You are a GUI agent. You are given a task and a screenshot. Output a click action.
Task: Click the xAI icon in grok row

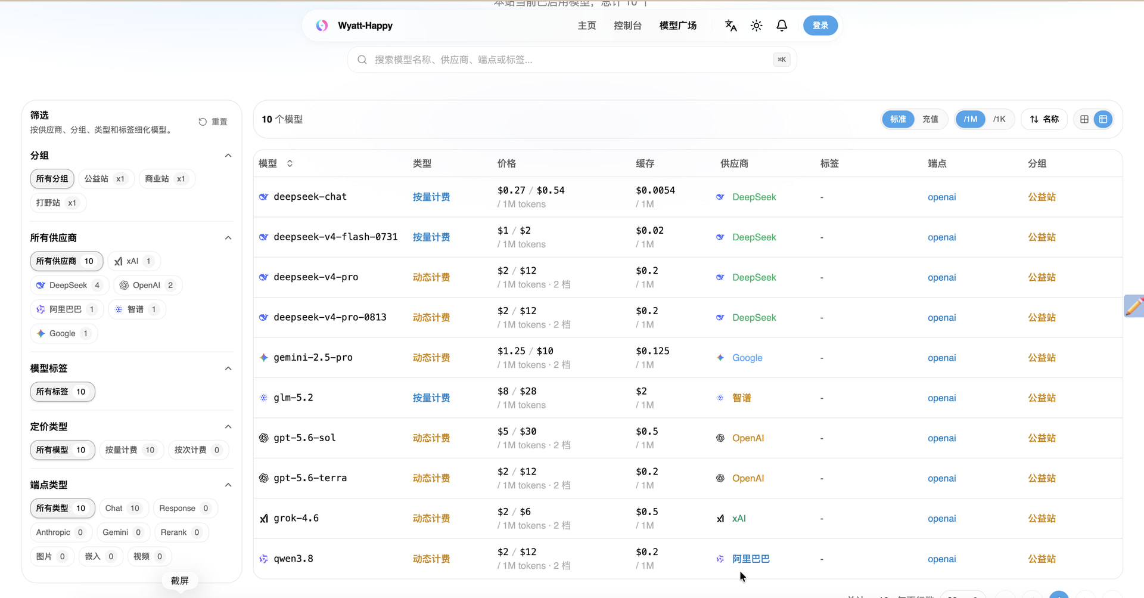[x=720, y=519]
